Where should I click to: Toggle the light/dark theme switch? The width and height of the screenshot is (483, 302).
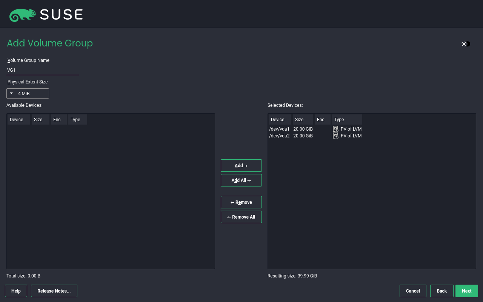pos(466,44)
